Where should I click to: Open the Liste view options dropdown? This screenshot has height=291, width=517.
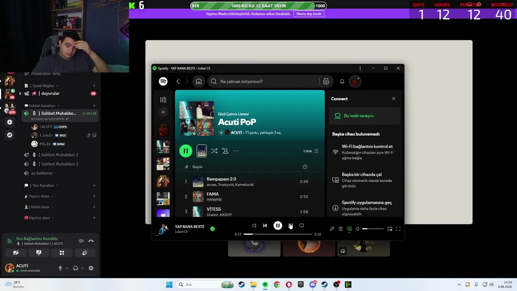click(311, 151)
